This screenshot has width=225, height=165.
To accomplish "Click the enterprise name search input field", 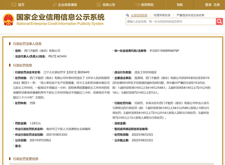I will (171, 22).
